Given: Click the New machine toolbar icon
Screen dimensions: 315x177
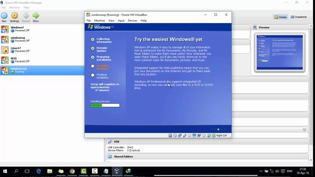Looking at the screenshot, I should tap(4, 16).
